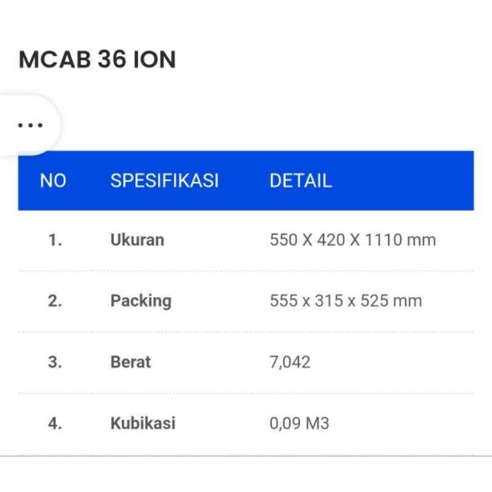Click the NO column header
Screen dimensions: 492x492
coord(53,181)
